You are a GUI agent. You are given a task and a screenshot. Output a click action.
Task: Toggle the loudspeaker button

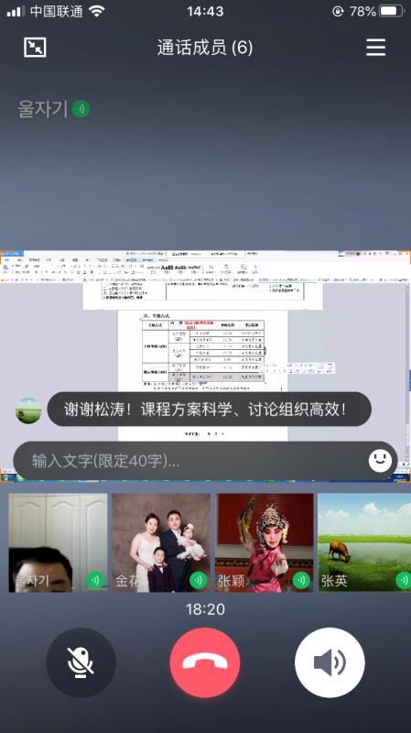click(x=330, y=662)
